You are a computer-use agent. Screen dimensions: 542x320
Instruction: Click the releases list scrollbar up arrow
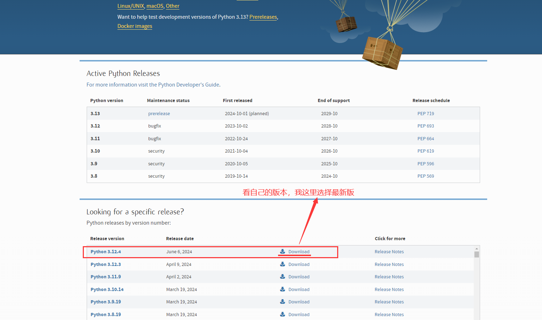click(477, 249)
